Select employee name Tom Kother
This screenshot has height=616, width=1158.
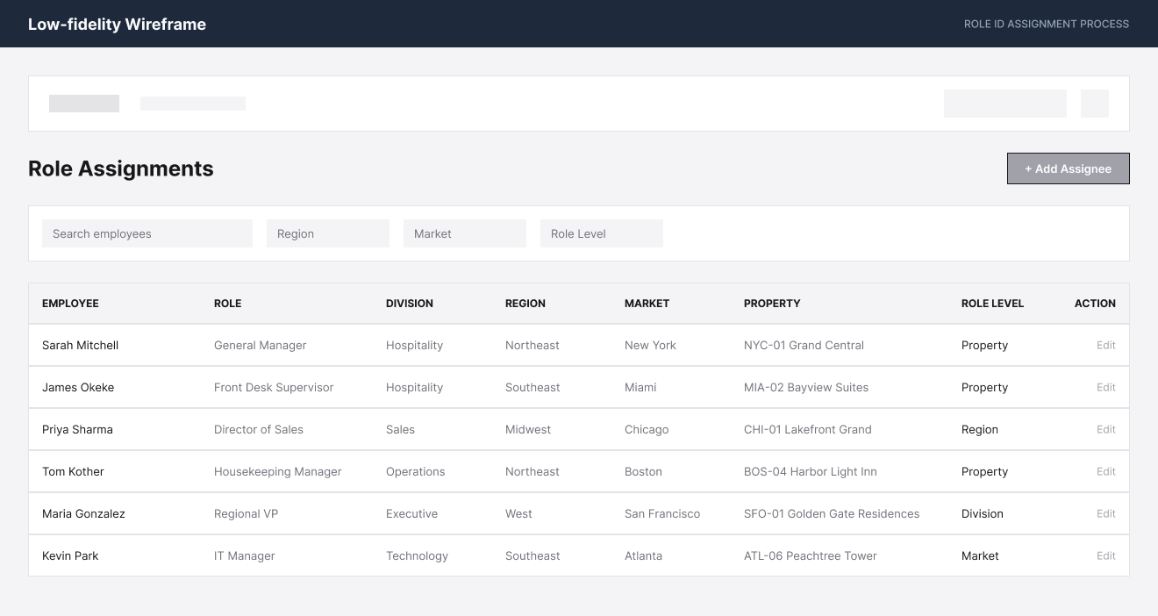pos(73,471)
